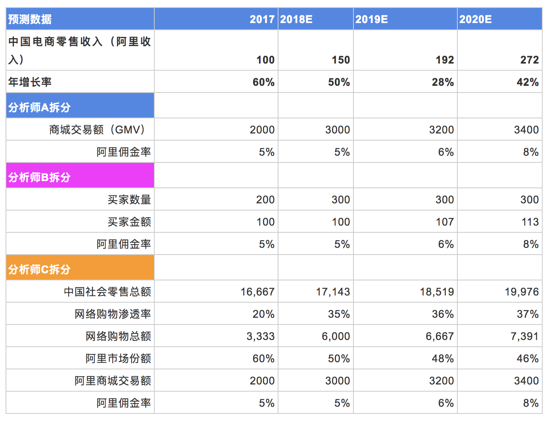Select the 网络购物总额 value 3,333

261,336
